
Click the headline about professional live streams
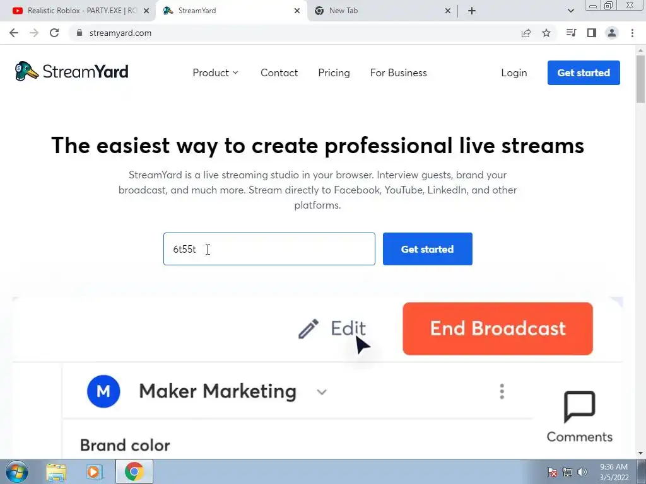(x=318, y=146)
